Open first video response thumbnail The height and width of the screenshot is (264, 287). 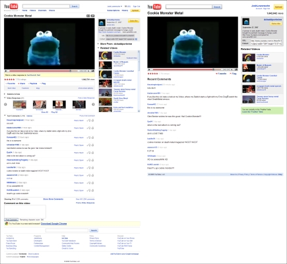20,105
